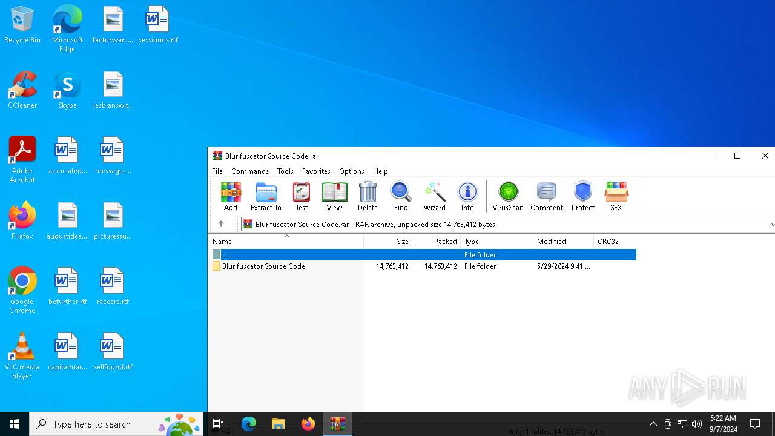This screenshot has height=436, width=775.
Task: Open Extract To from WinRAR toolbar
Action: pyautogui.click(x=266, y=196)
